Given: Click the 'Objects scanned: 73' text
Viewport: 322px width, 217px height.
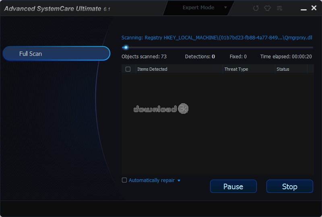Looking at the screenshot, I should click(x=144, y=57).
